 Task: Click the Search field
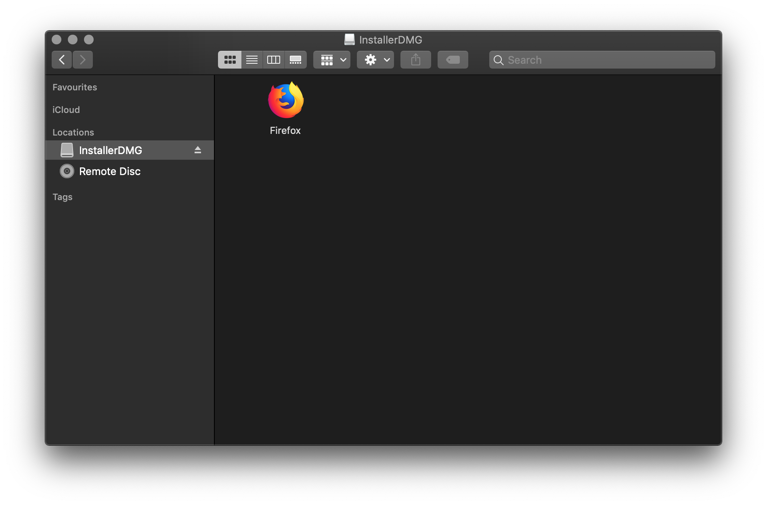point(606,60)
